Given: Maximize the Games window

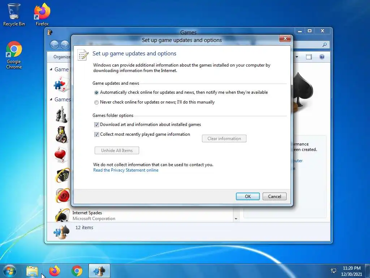Looking at the screenshot, I should click(x=310, y=31).
